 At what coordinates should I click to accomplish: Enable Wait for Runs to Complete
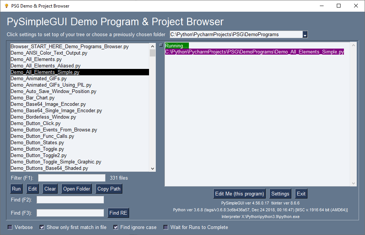click(166, 227)
